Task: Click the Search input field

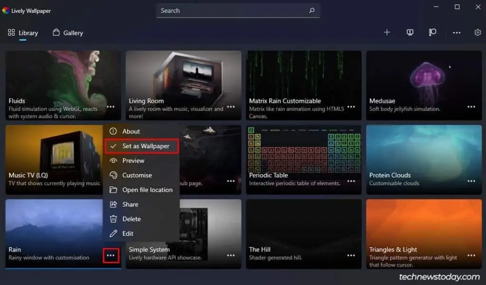Action: [238, 10]
